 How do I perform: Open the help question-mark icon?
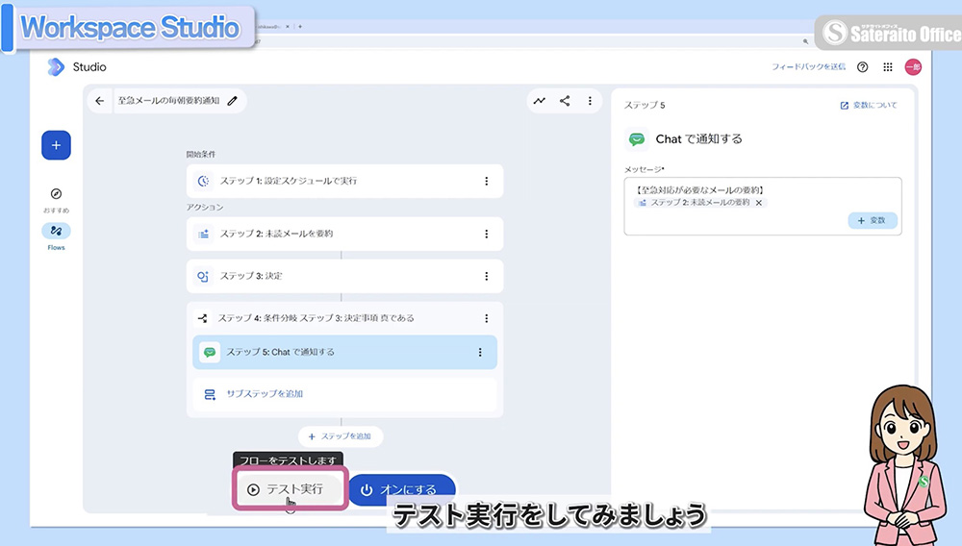pos(863,66)
